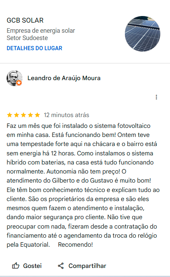The width and height of the screenshot is (170, 277).
Task: Click the GCB SOLAR business title
Action: tap(25, 20)
